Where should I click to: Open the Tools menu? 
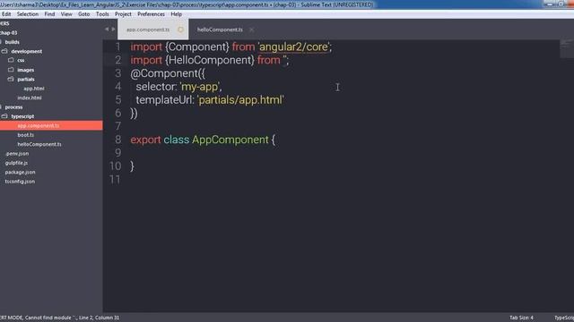(x=102, y=14)
